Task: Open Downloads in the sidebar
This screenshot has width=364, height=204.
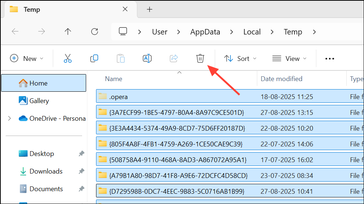Action: tap(46, 171)
